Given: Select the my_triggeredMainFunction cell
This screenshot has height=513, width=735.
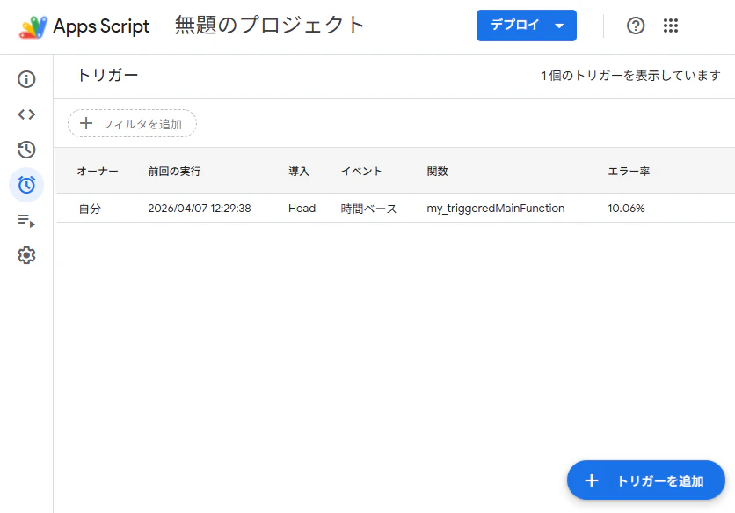Looking at the screenshot, I should (x=496, y=209).
